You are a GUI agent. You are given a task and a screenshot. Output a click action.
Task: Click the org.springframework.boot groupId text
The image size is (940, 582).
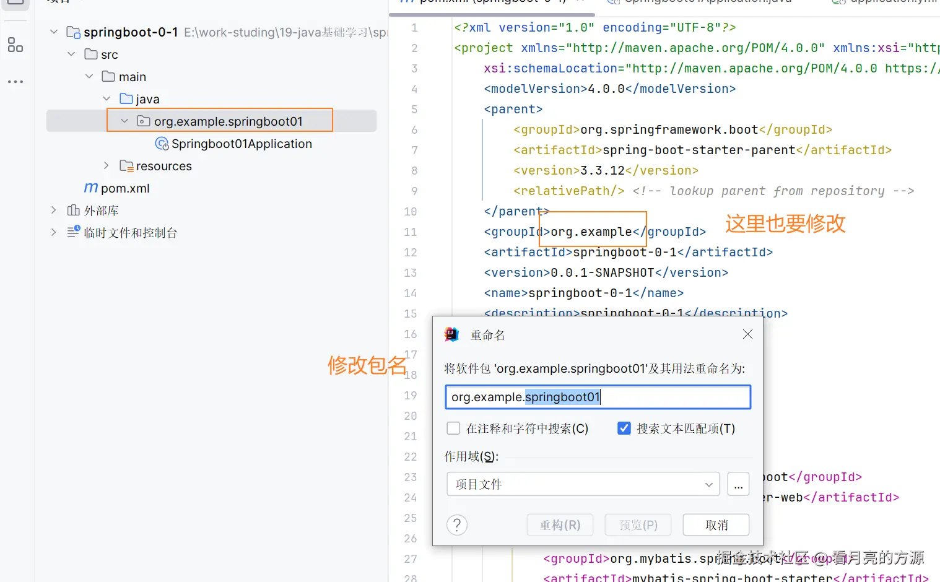point(669,129)
